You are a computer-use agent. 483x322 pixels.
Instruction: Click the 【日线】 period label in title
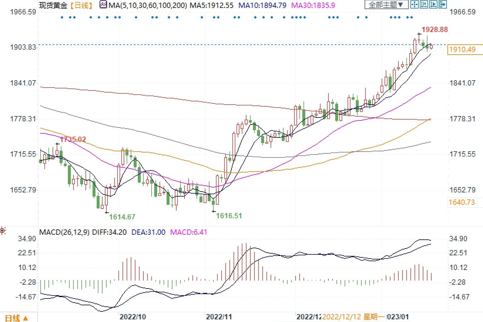pos(82,5)
